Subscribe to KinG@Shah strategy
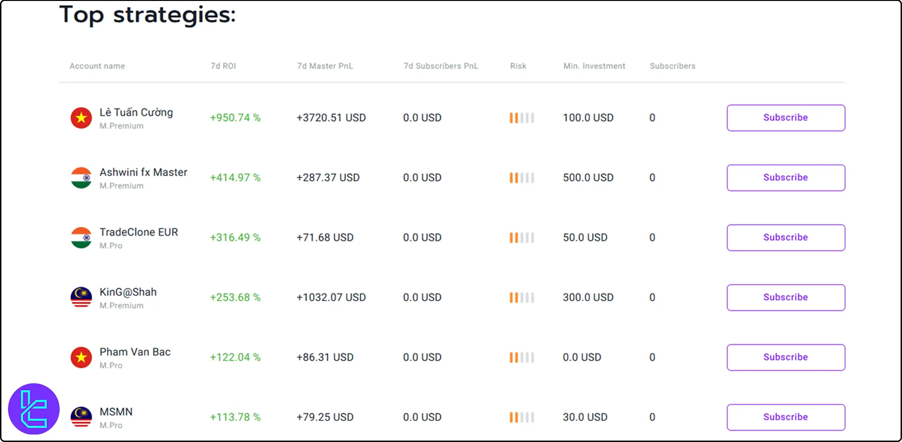This screenshot has width=902, height=442. click(x=786, y=297)
